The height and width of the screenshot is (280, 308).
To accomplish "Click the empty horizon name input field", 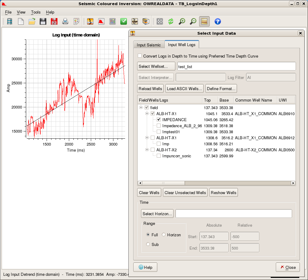I will [233, 213].
